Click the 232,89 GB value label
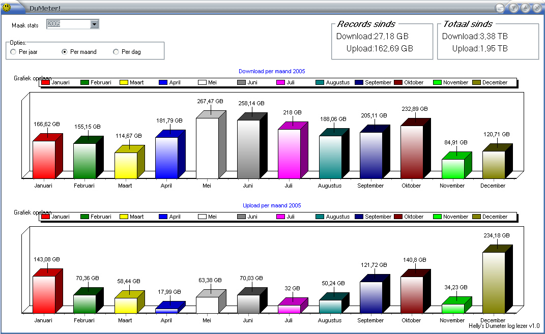 (x=415, y=109)
